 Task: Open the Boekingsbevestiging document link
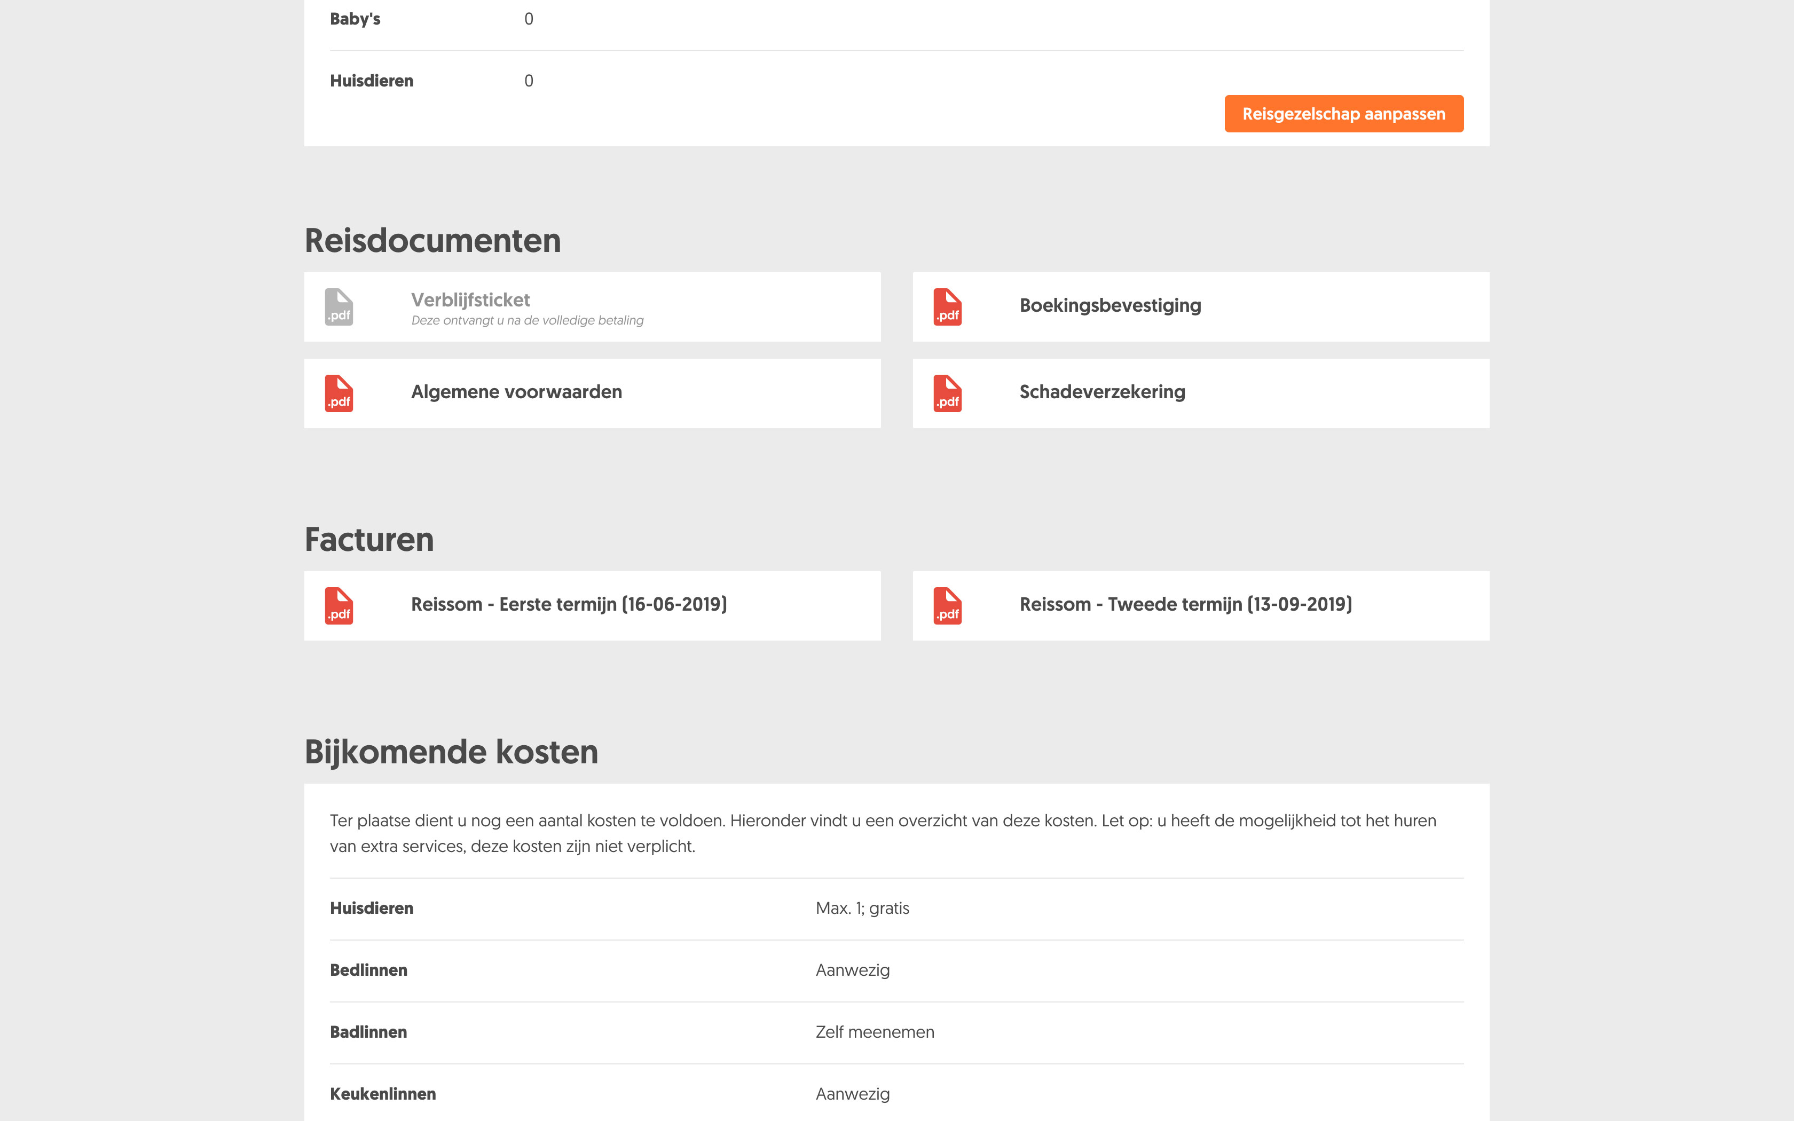click(x=1110, y=305)
